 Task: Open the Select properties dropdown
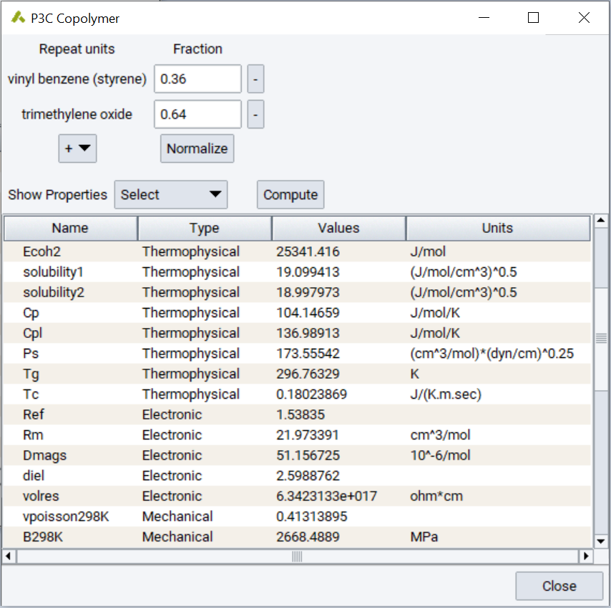coord(170,194)
